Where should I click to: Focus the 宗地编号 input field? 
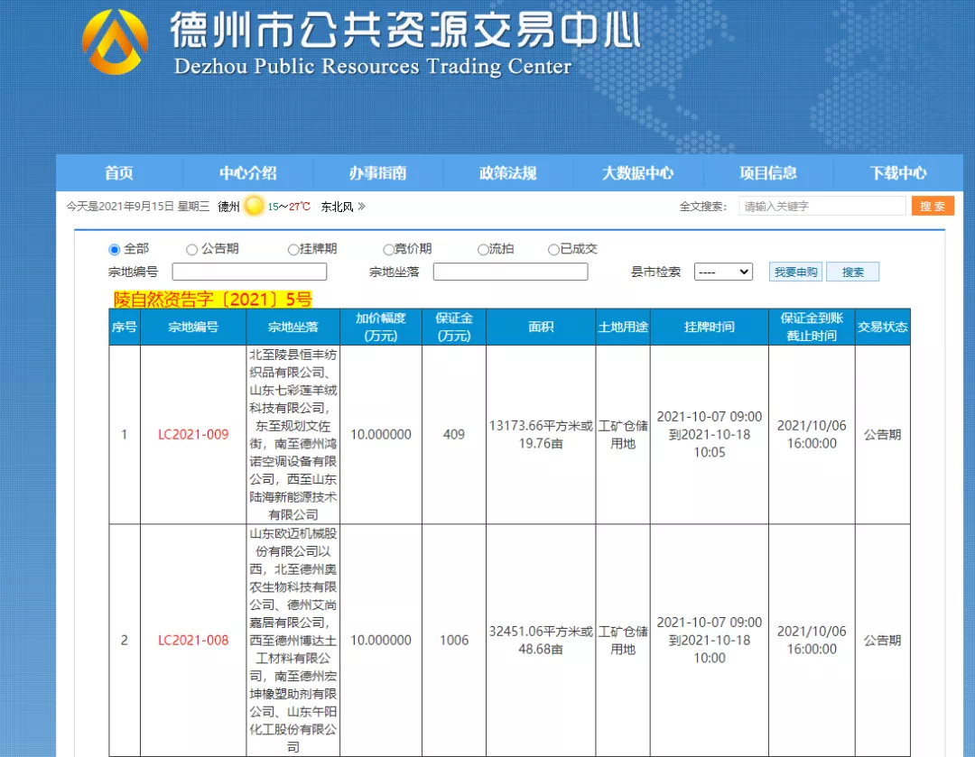[249, 272]
